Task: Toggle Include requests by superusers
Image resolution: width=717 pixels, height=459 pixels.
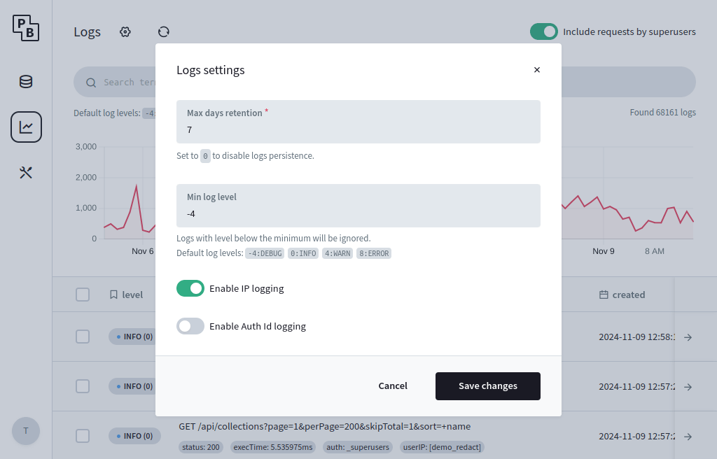Action: [x=544, y=31]
